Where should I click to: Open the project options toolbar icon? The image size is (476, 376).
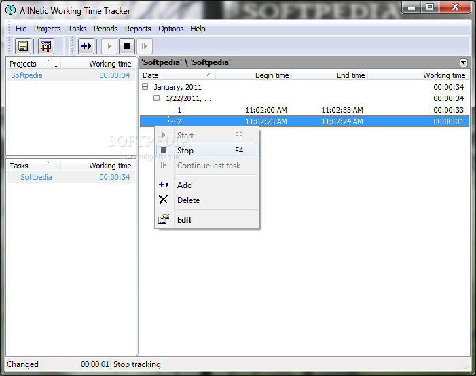pos(46,46)
